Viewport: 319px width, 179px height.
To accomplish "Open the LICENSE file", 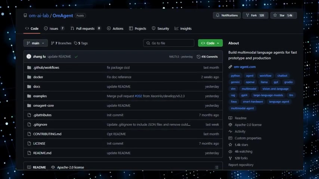I will [x=39, y=144].
